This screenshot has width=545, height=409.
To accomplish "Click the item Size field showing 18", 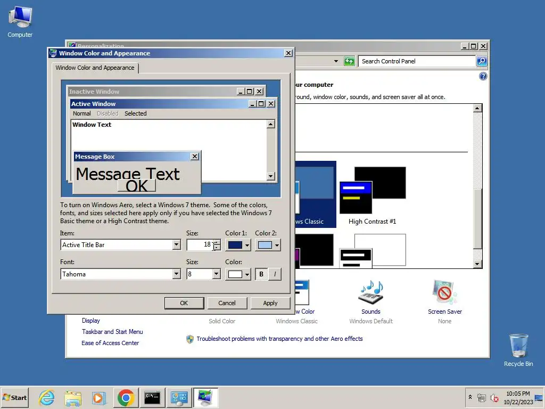I will pyautogui.click(x=200, y=245).
